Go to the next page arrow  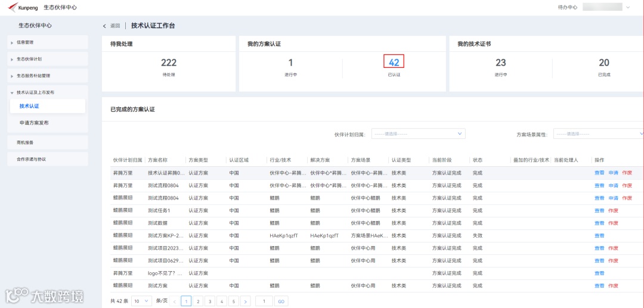246,301
